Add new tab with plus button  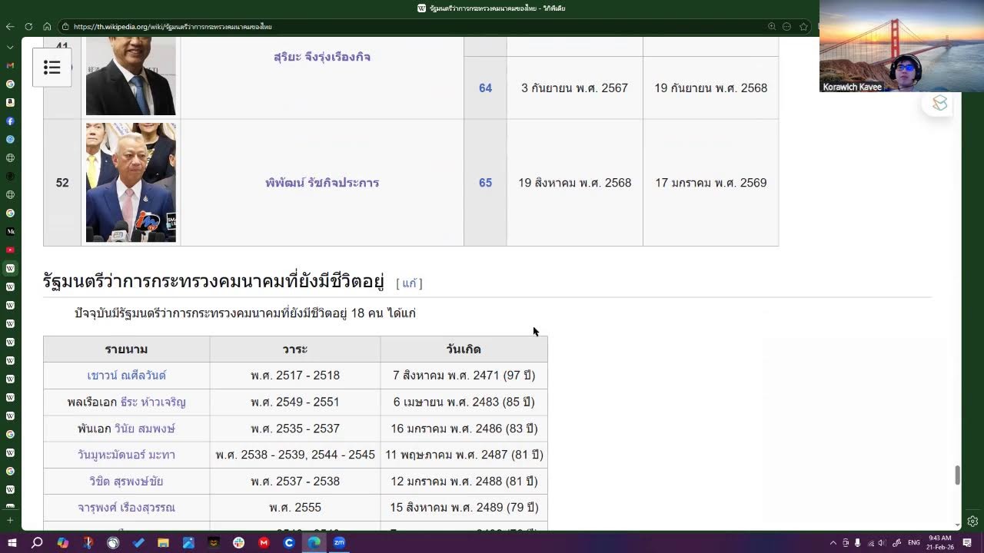(10, 521)
